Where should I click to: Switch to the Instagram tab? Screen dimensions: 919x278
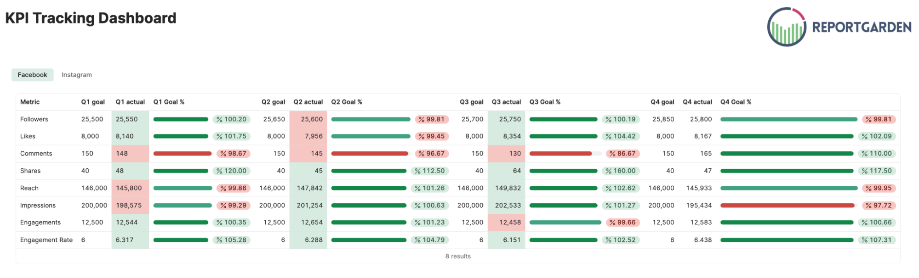[x=77, y=75]
